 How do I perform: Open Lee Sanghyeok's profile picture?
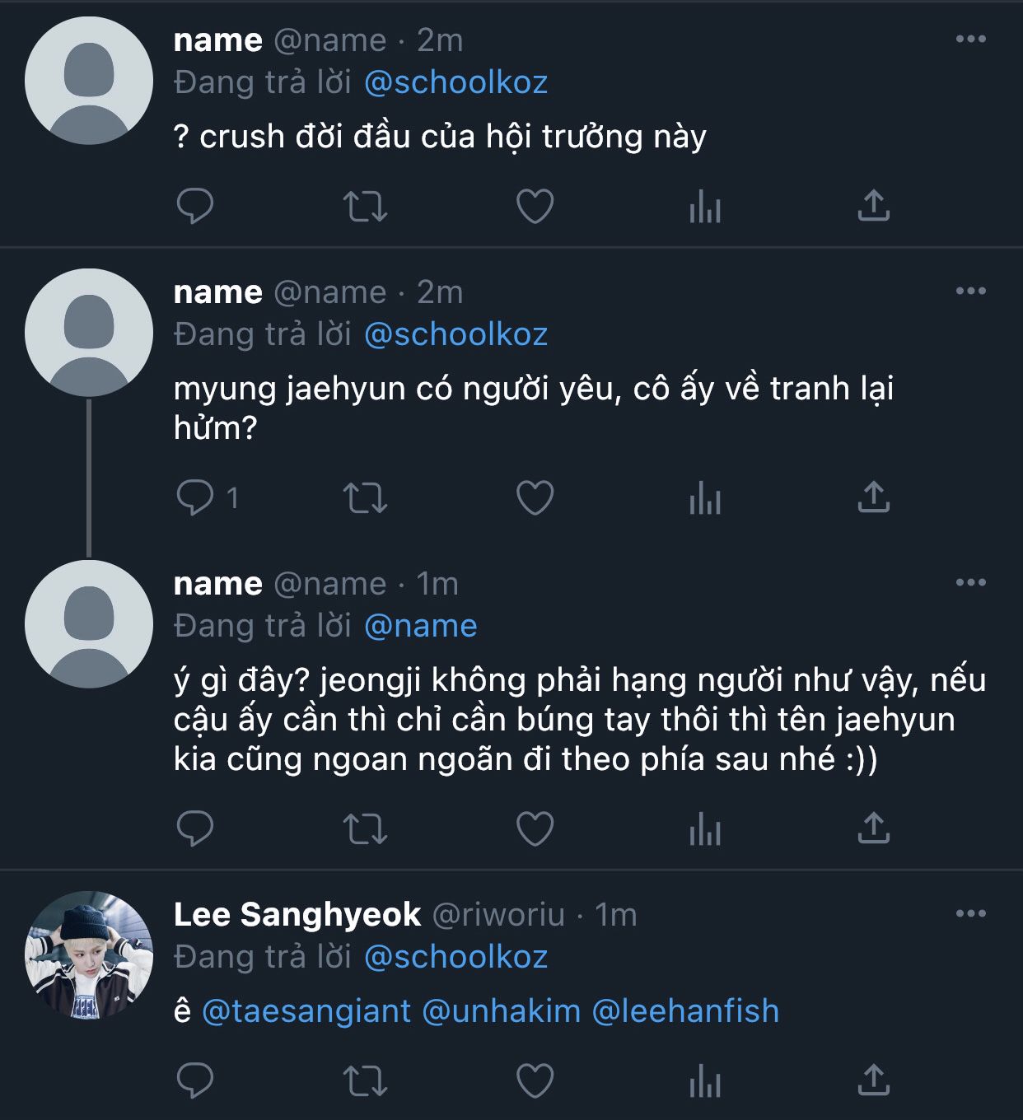(x=89, y=955)
